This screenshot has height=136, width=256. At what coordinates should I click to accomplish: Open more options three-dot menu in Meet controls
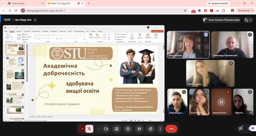click(160, 129)
